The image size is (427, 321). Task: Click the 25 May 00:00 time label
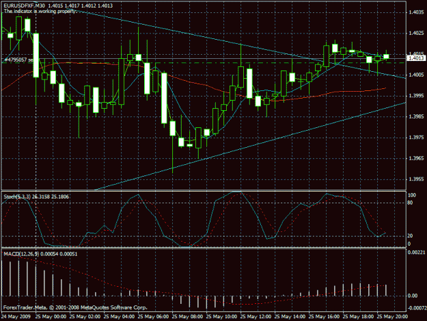51,317
